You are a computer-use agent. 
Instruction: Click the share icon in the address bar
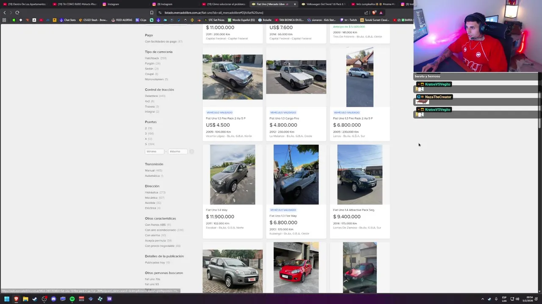[x=366, y=13]
